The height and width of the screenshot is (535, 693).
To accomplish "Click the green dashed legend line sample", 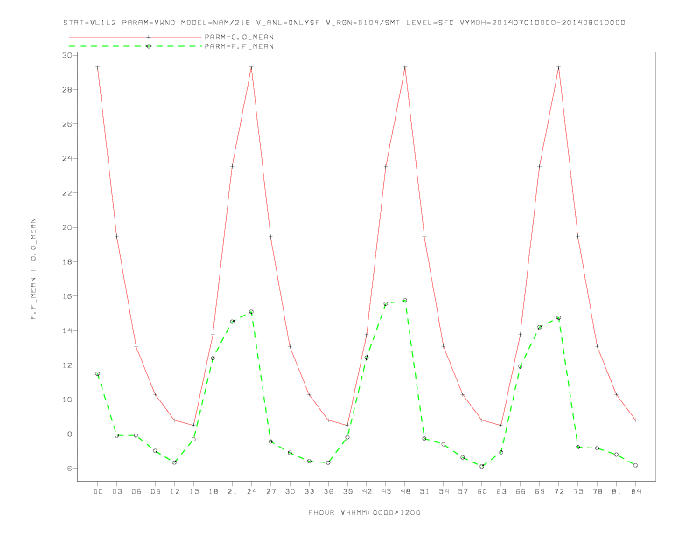I will (136, 46).
